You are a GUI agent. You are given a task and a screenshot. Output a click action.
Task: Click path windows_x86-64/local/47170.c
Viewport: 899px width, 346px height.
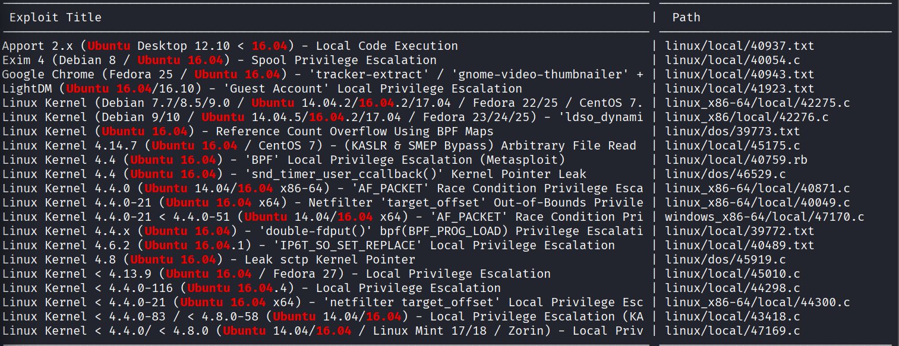tap(765, 217)
